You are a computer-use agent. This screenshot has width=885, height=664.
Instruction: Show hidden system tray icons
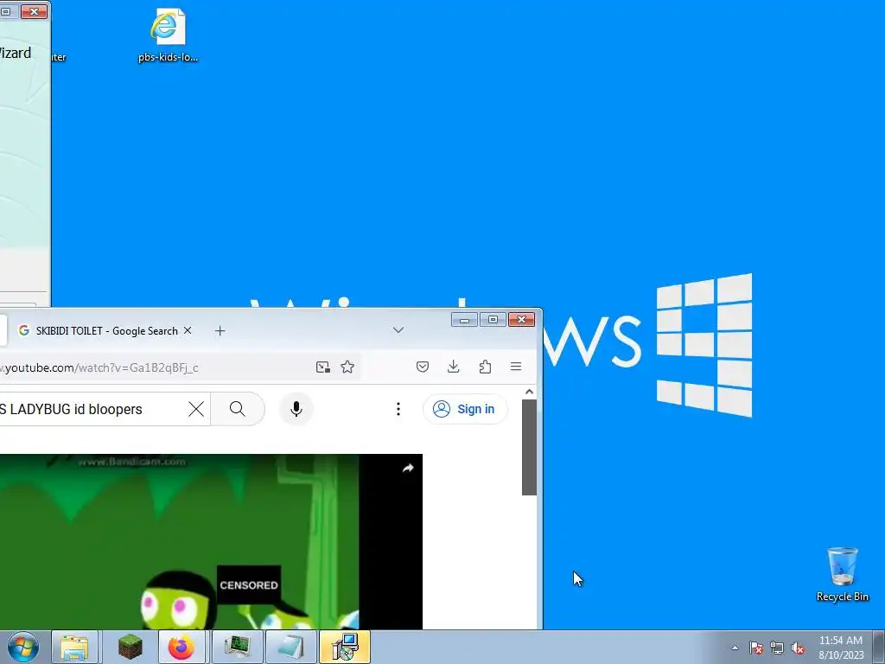click(x=735, y=648)
